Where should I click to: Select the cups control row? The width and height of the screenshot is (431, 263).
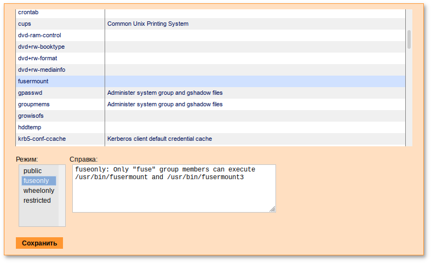coord(25,24)
